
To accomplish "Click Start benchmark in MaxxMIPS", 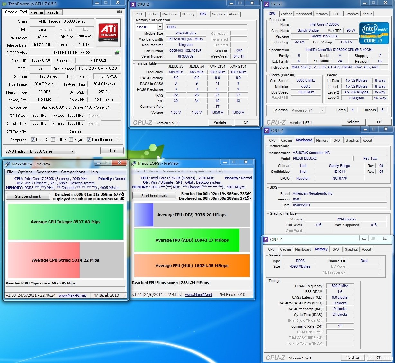I will point(28,196).
